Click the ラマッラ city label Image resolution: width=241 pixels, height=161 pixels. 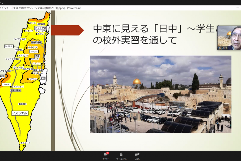tap(35, 59)
